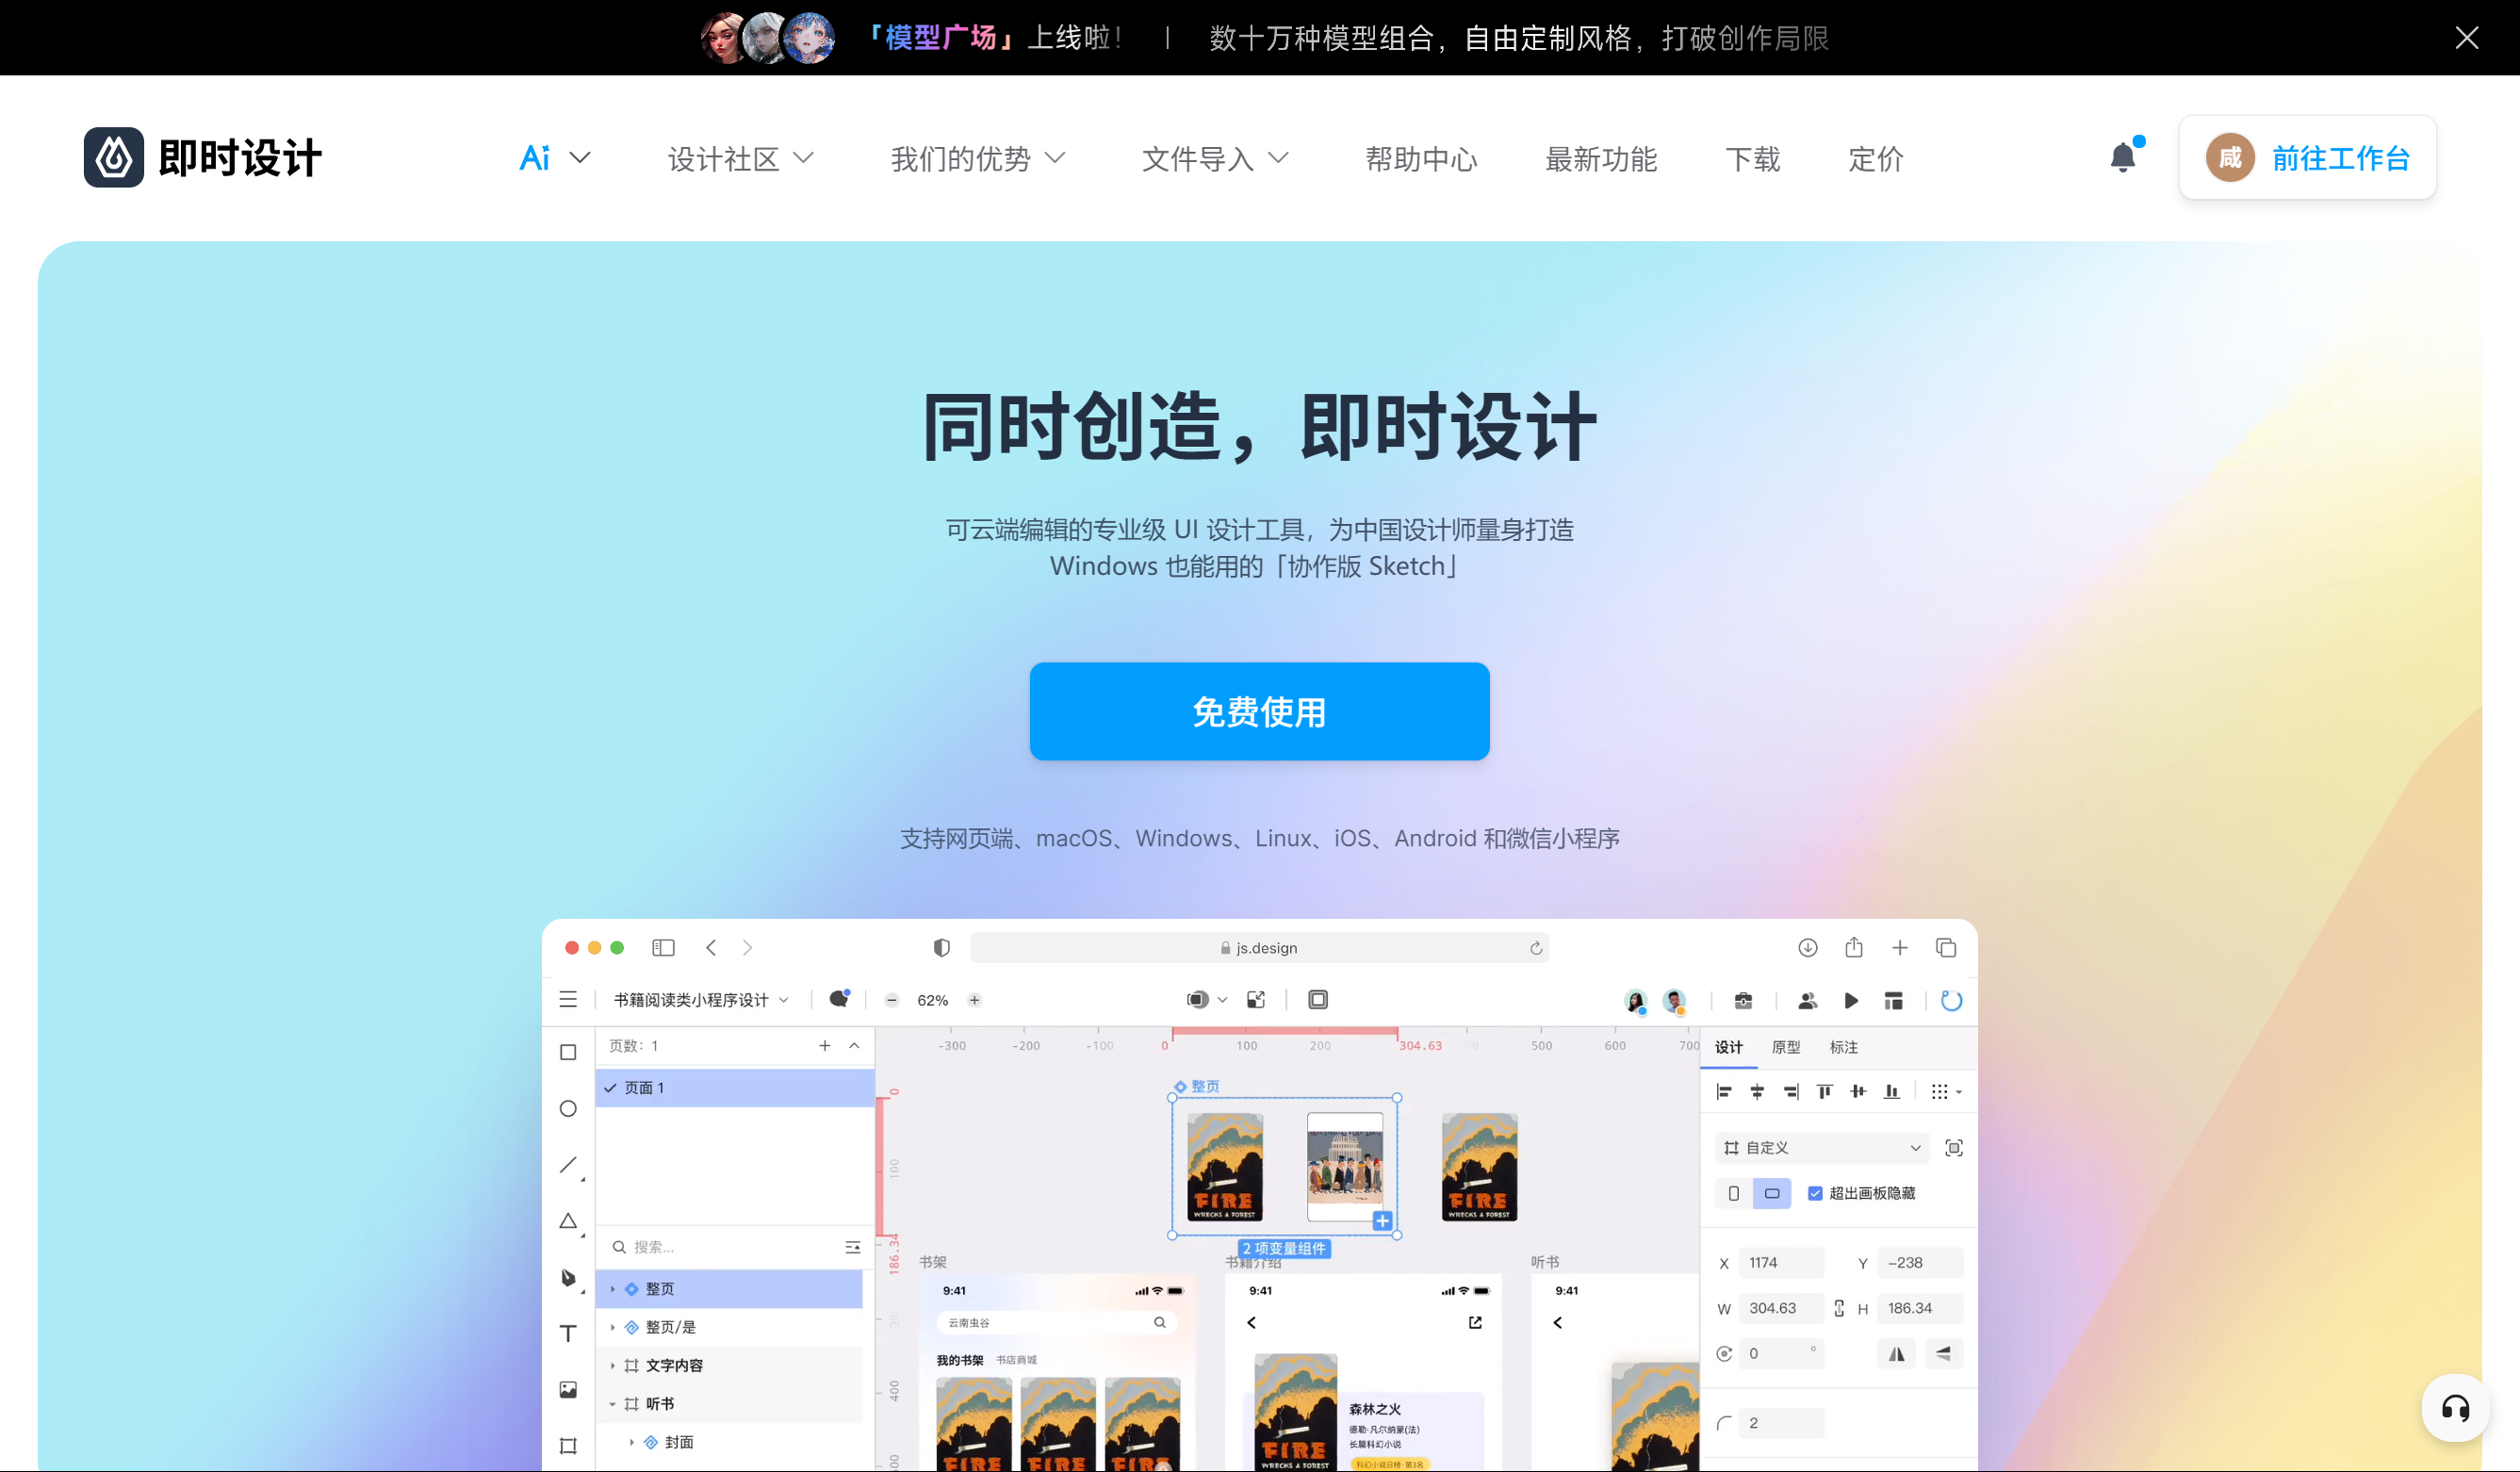Screen dimensions: 2520x1472
Task: Click the line tool in toolbar
Action: coord(566,1164)
